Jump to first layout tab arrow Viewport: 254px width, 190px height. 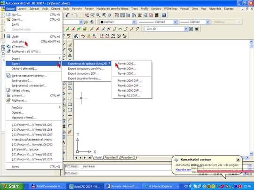click(x=76, y=158)
